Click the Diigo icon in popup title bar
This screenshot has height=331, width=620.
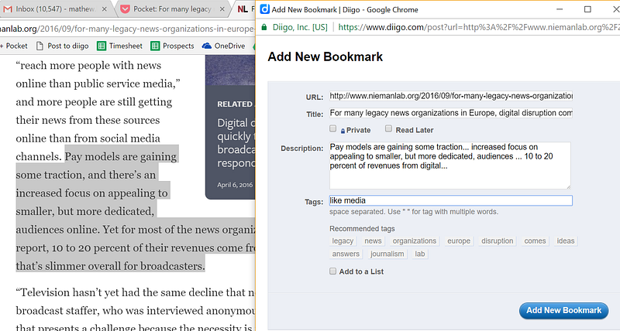pyautogui.click(x=264, y=9)
